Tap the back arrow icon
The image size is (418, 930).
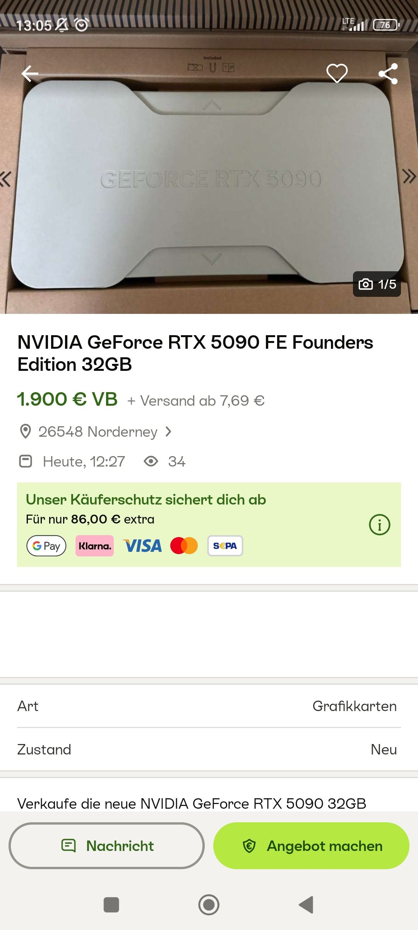(30, 74)
